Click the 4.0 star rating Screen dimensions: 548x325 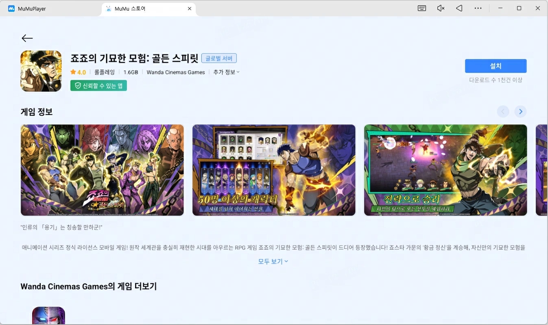(x=78, y=72)
